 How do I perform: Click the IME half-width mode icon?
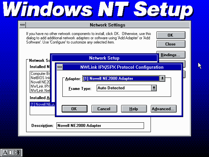pyautogui.click(x=11, y=153)
